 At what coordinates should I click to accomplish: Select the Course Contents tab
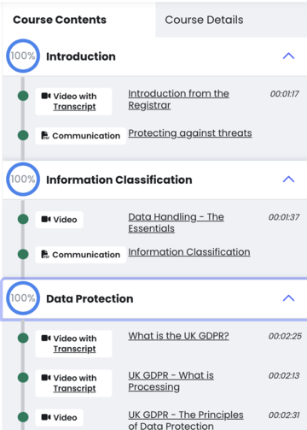[x=60, y=20]
